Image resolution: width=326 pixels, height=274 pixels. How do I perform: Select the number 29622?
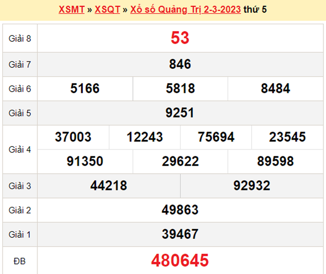(181, 161)
